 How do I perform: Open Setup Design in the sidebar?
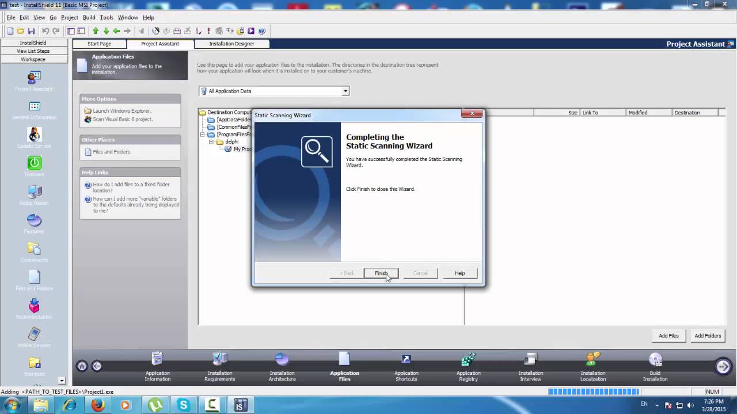pyautogui.click(x=34, y=195)
